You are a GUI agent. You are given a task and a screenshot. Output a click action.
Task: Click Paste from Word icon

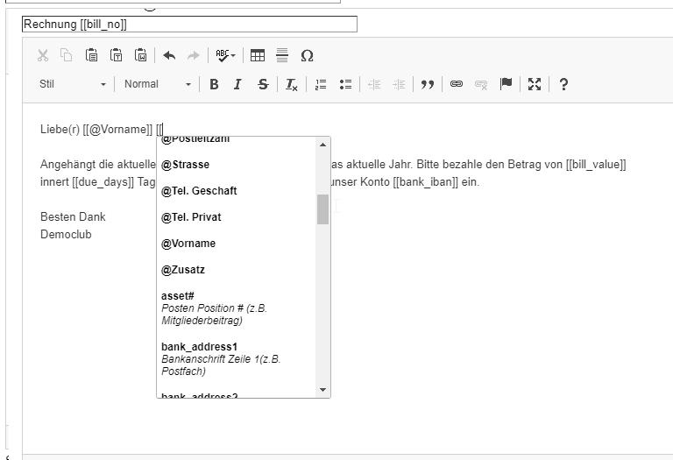tap(141, 55)
